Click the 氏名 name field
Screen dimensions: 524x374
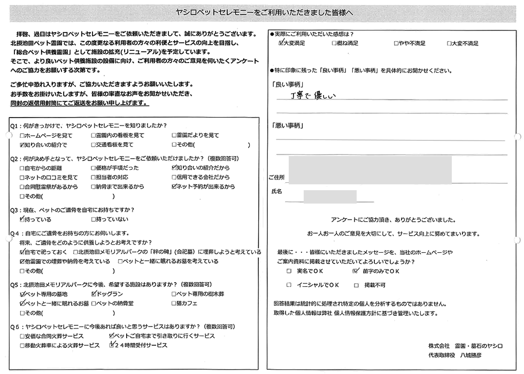click(330, 197)
